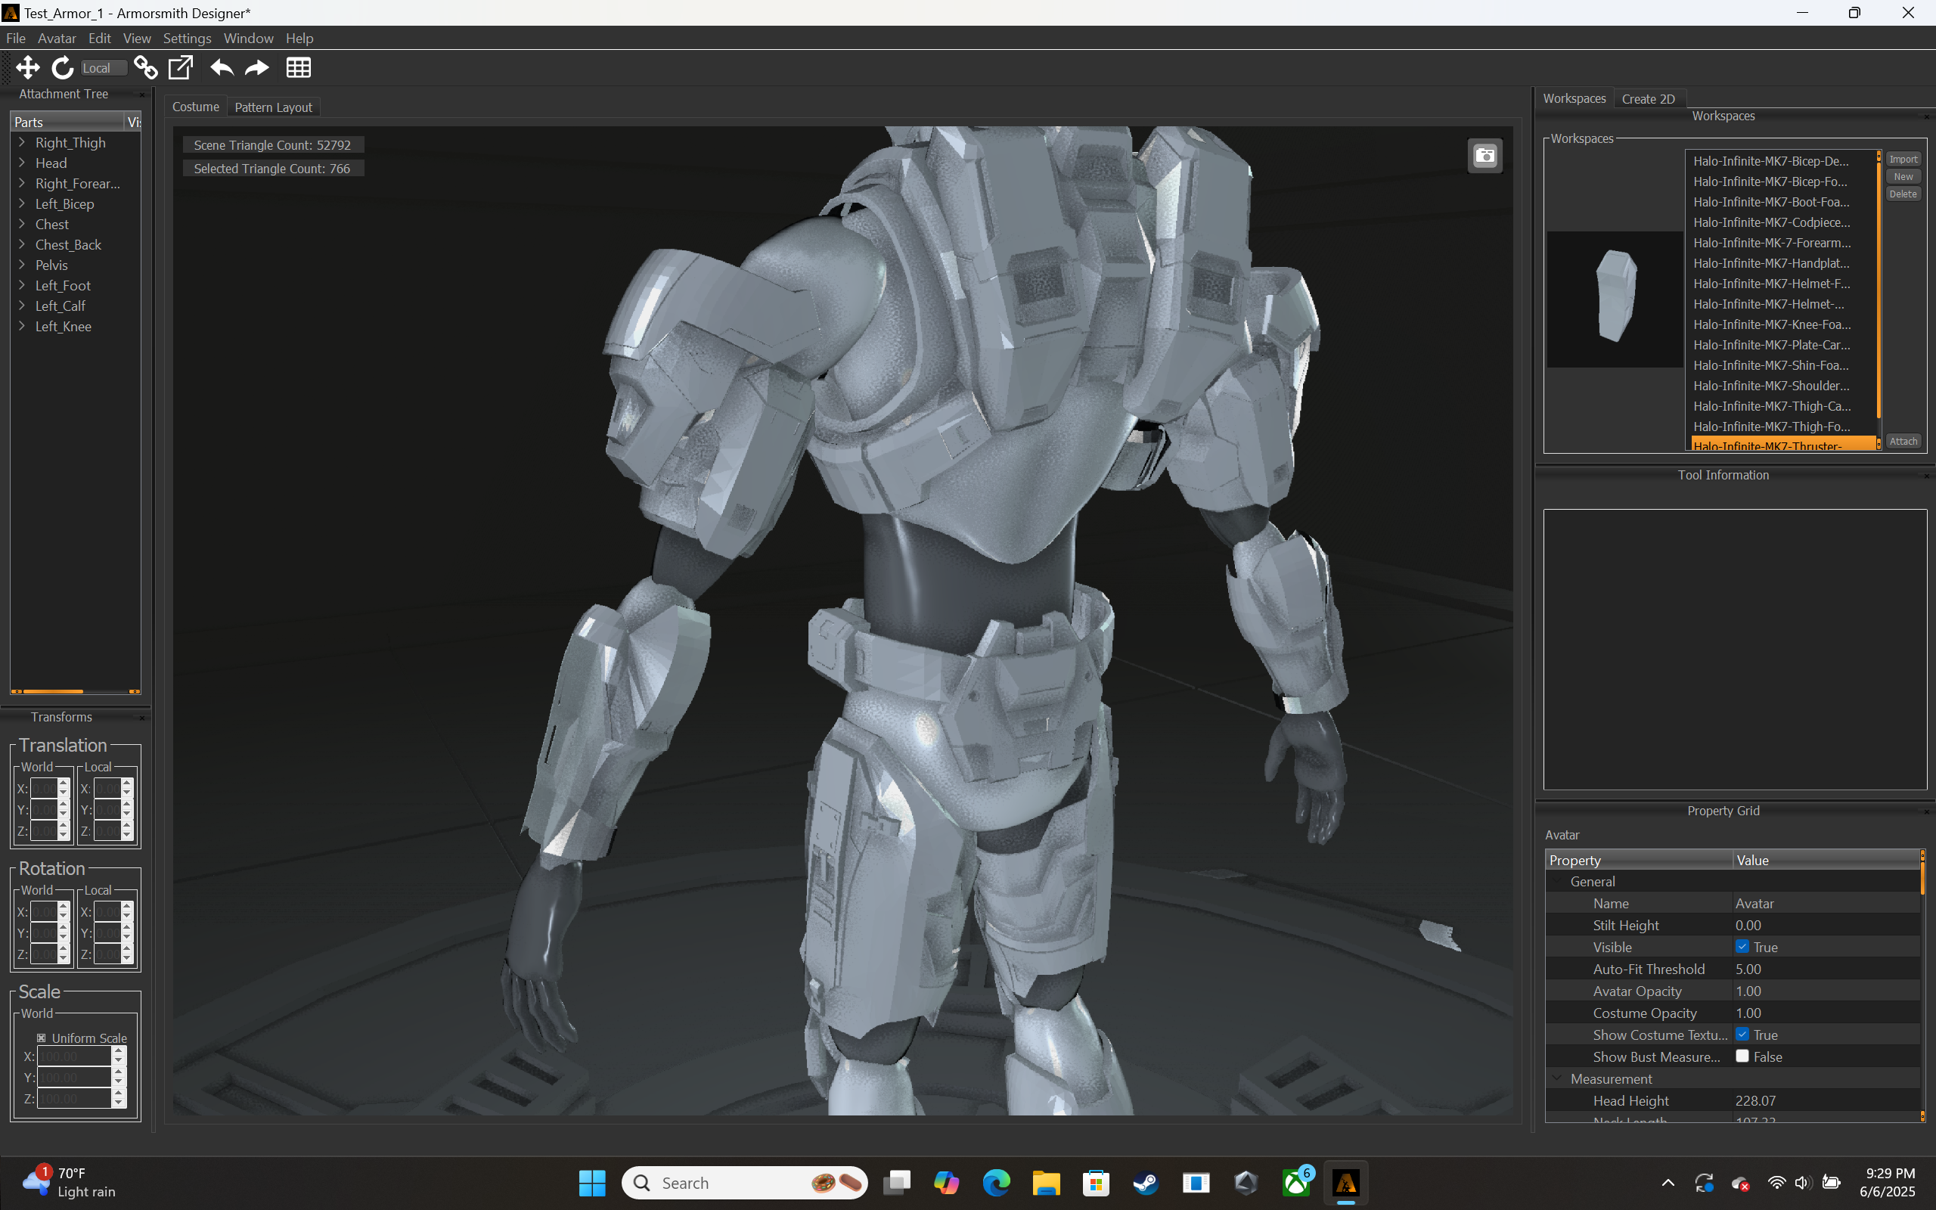The width and height of the screenshot is (1936, 1210).
Task: Expand the Head tree node
Action: (23, 163)
